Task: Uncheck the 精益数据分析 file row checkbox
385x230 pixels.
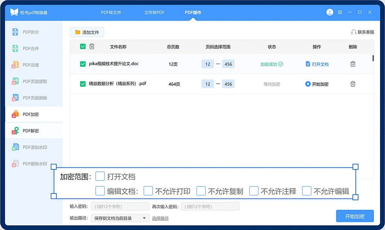Action: click(82, 84)
